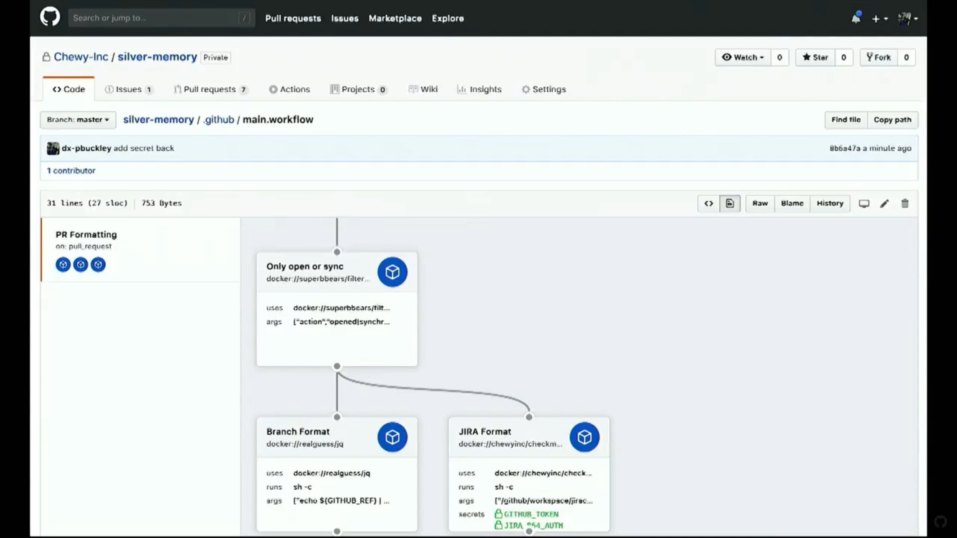Viewport: 957px width, 538px height.
Task: Delete the file with the trash icon
Action: pyautogui.click(x=905, y=204)
